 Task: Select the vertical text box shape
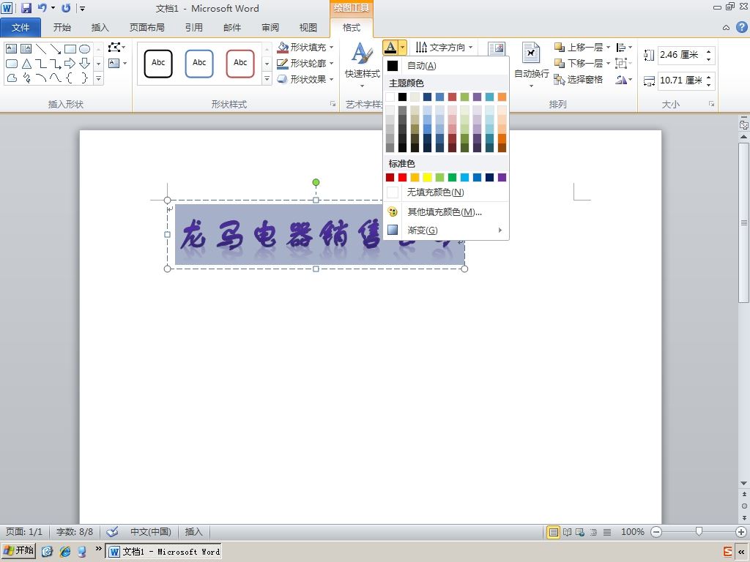pos(26,49)
